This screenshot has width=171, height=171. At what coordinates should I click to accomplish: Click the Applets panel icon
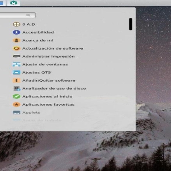(17, 112)
